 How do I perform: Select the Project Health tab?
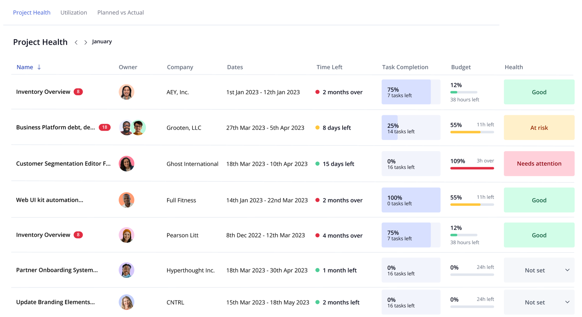[x=32, y=12]
